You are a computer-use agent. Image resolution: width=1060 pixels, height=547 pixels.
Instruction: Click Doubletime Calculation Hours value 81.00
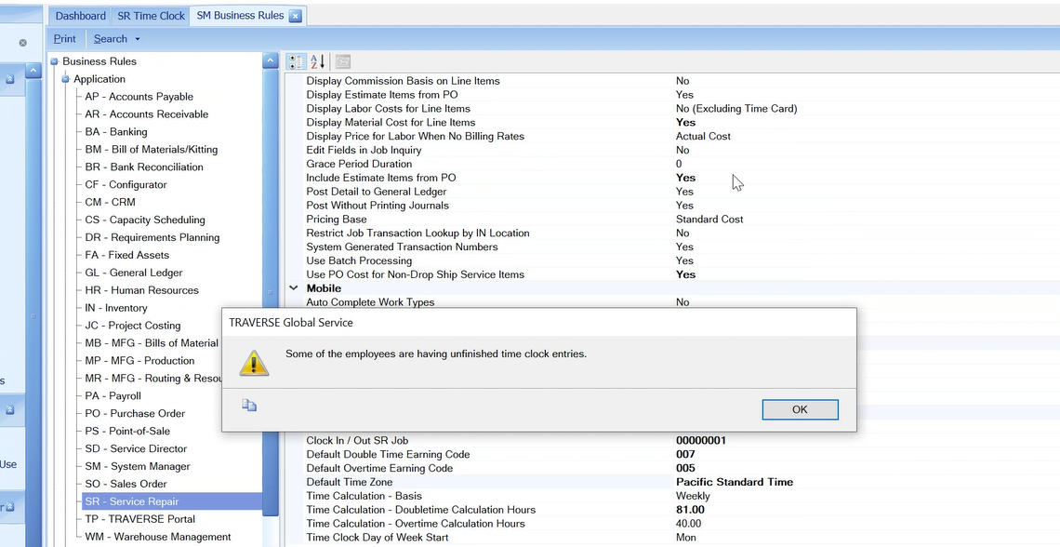(690, 510)
